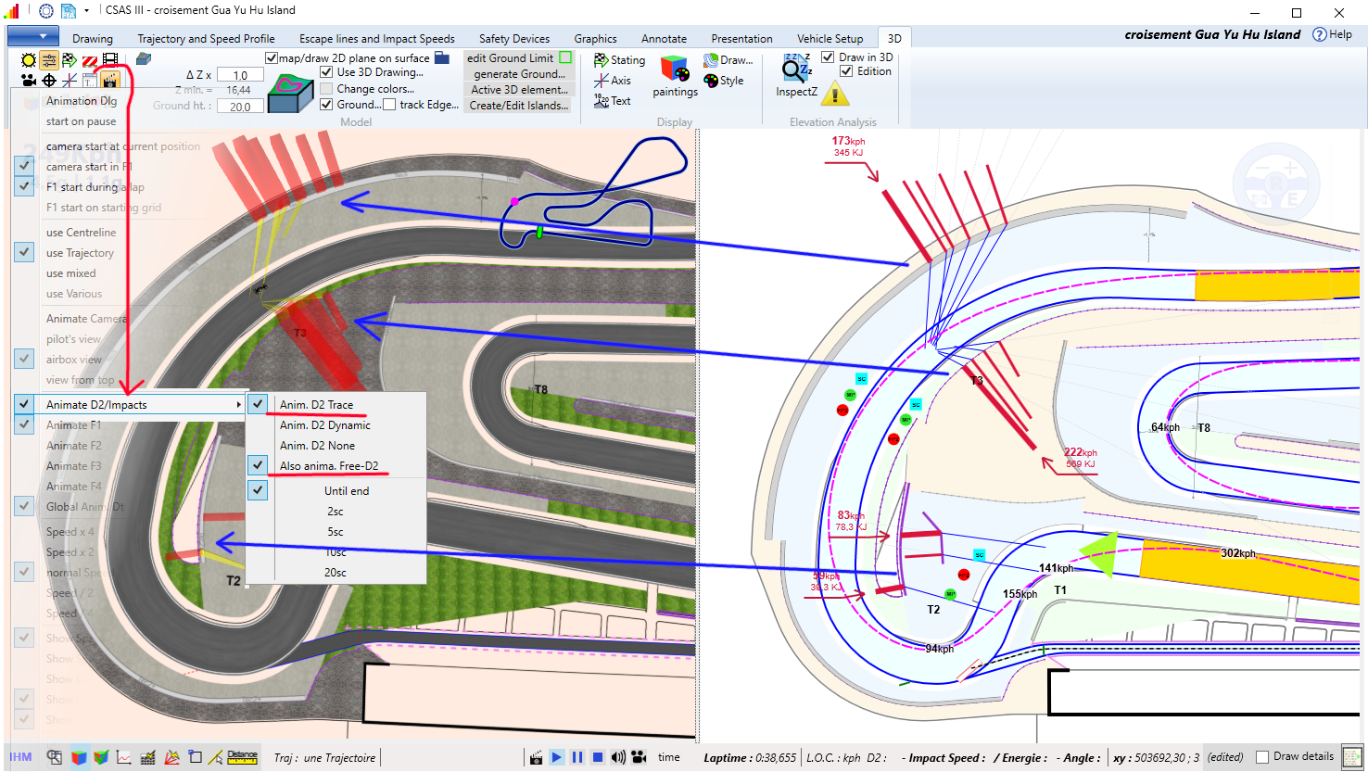Toggle Draw in 3D checkbox
The image size is (1368, 772).
click(828, 57)
